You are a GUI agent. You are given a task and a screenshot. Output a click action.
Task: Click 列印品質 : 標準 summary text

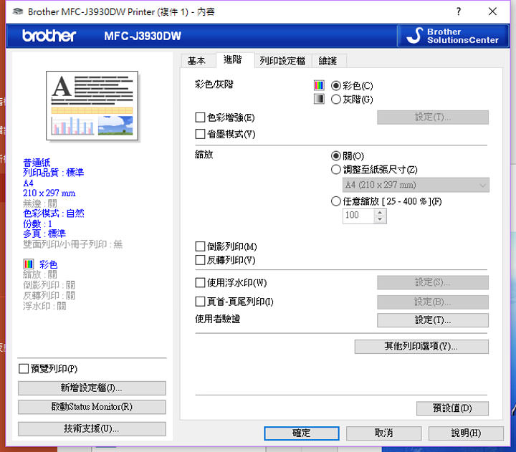click(53, 173)
